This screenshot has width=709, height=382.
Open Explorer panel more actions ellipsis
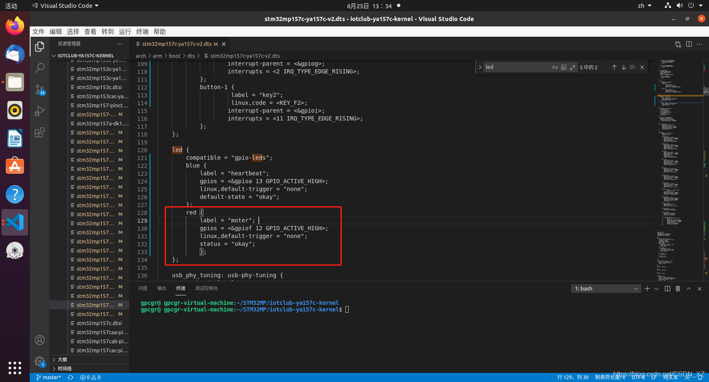[120, 44]
